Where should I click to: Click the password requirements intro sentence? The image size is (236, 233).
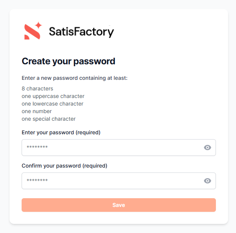click(x=74, y=78)
